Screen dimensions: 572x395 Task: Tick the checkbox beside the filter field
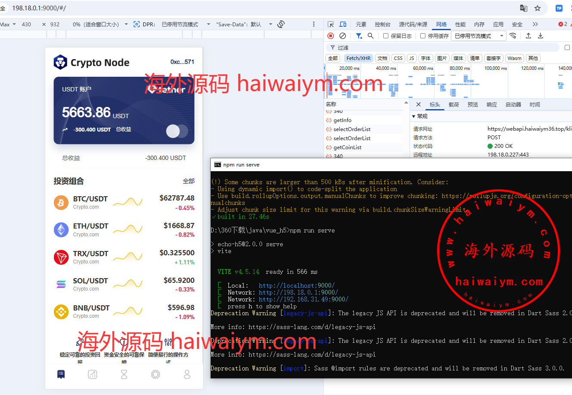click(x=567, y=47)
